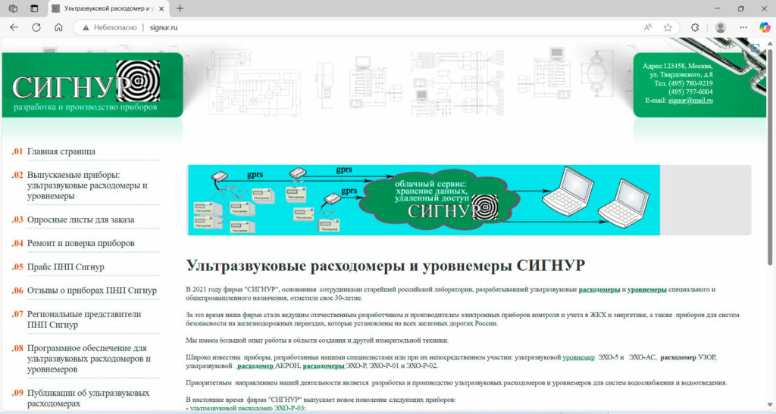The image size is (776, 414).
Task: Follow расходомер link before АКРОН
Action: (255, 366)
